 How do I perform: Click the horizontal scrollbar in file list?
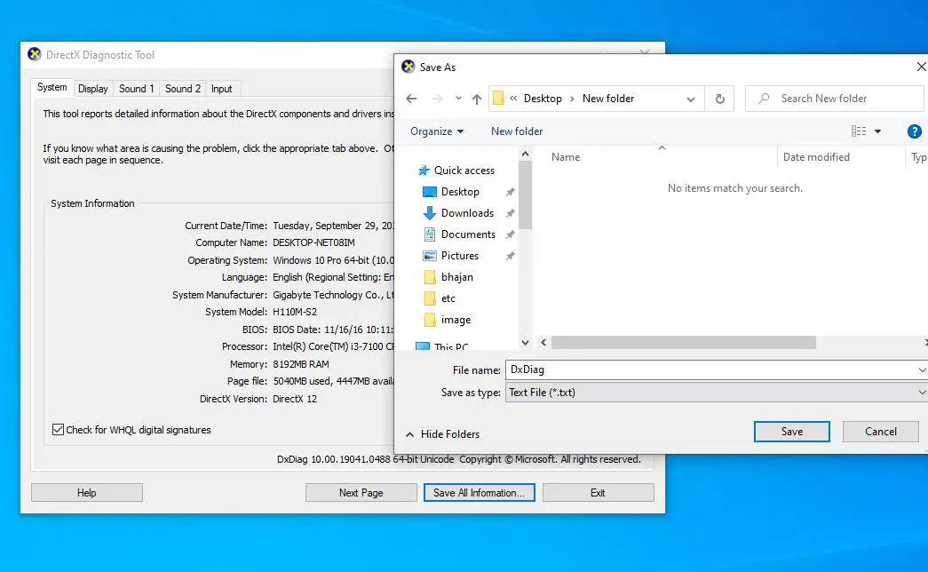point(684,342)
